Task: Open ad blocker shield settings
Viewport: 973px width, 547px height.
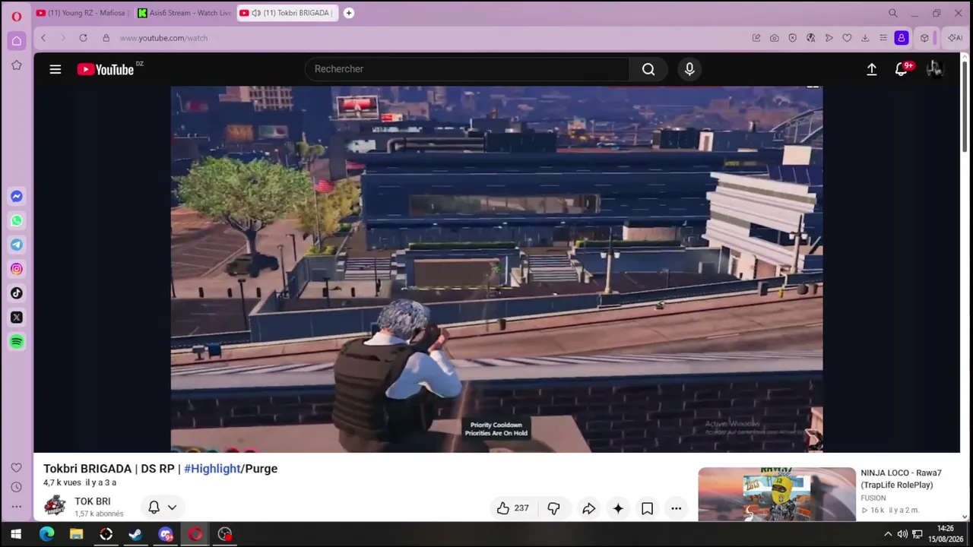Action: point(792,38)
